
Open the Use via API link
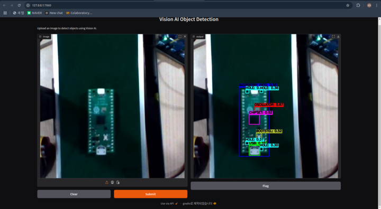tap(169, 203)
